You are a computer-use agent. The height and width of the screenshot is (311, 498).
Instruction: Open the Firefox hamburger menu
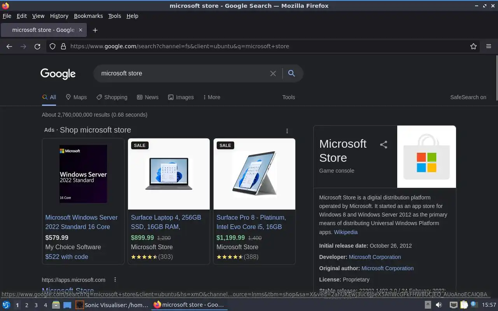pyautogui.click(x=489, y=46)
